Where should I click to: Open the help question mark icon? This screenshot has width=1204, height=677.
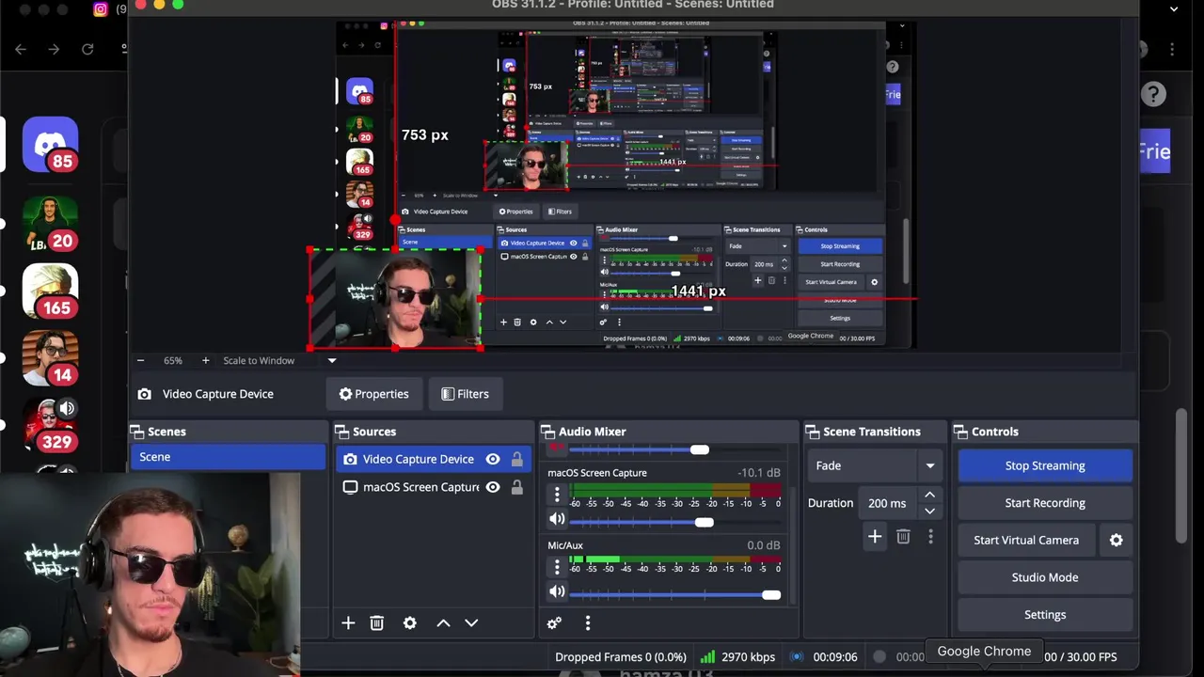(x=1153, y=94)
